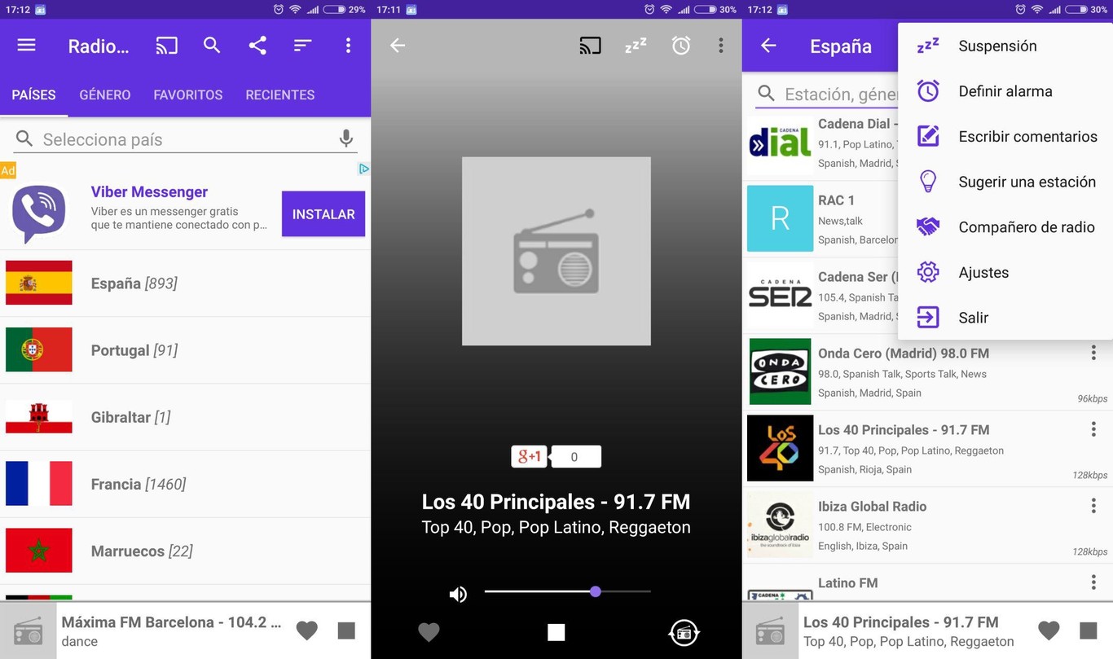Tap INSTALAR on the Viber Messenger ad

323,213
